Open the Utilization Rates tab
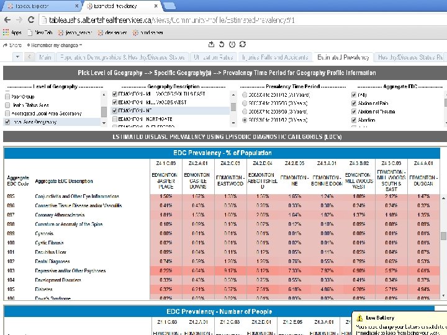447x335 pixels. point(214,57)
